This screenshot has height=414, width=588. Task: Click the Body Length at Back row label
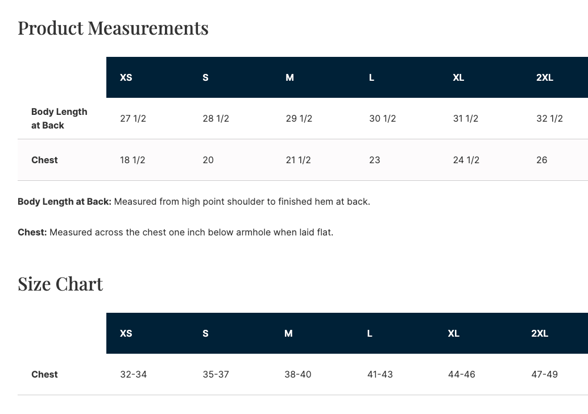[59, 118]
